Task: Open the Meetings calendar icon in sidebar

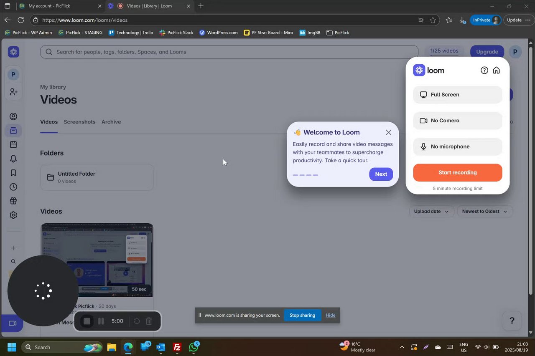Action: tap(13, 144)
